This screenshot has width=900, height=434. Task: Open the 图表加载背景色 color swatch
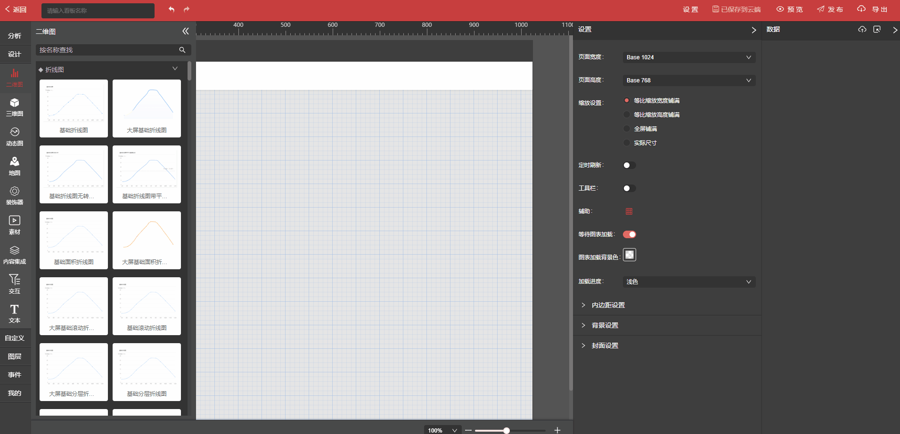tap(630, 255)
